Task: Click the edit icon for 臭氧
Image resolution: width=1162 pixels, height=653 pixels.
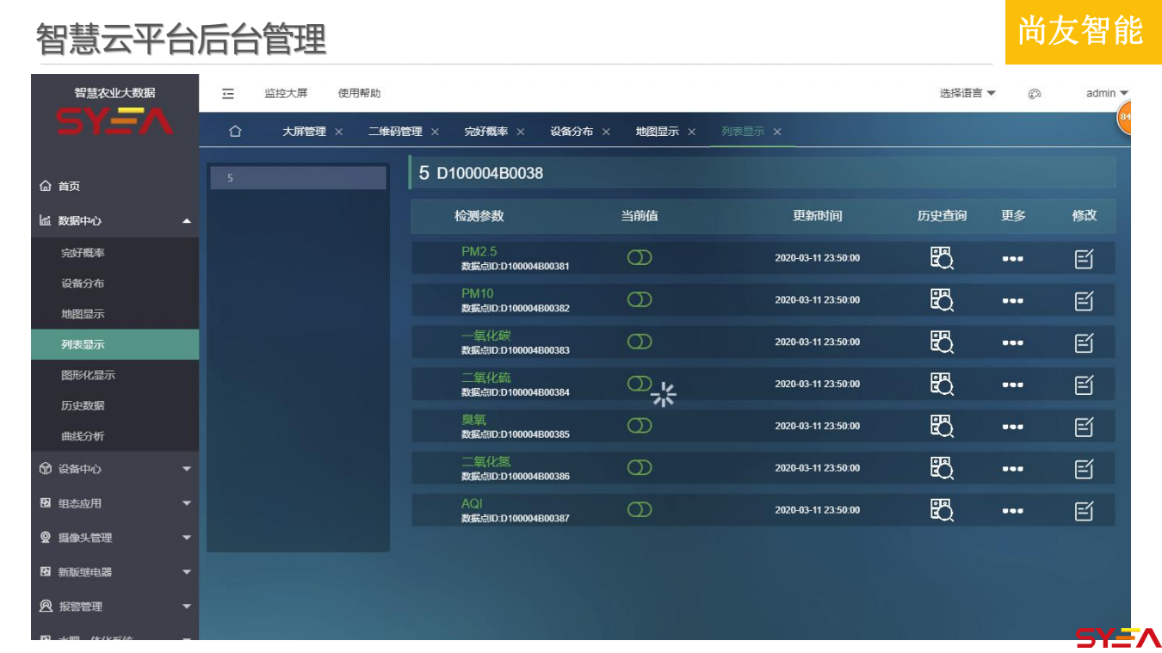Action: coord(1085,426)
